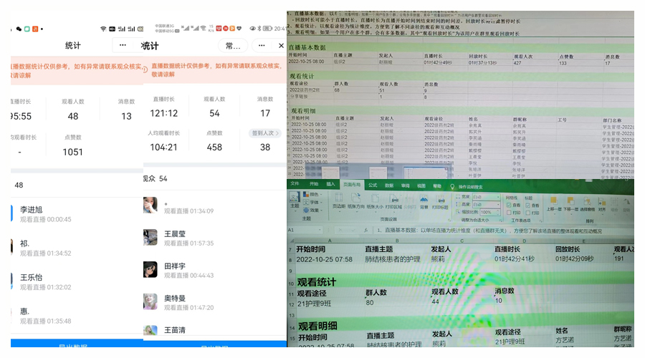Expand the name box dropdown arrow
The image size is (645, 358).
(x=319, y=230)
